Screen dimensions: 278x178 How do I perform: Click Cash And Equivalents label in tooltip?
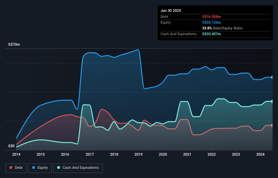[178, 34]
